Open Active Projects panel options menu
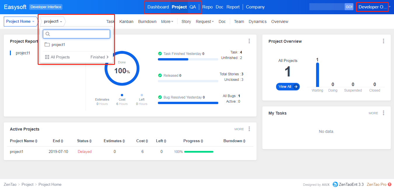Screen dimensions: 394x189 (x=249, y=129)
